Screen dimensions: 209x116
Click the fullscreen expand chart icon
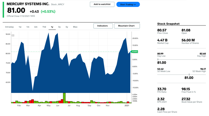coord(13,35)
